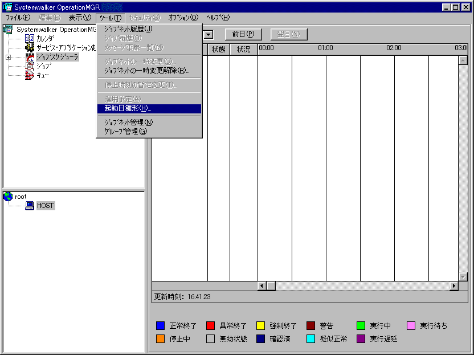Click the 状態 column header
This screenshot has width=474, height=355.
point(219,49)
